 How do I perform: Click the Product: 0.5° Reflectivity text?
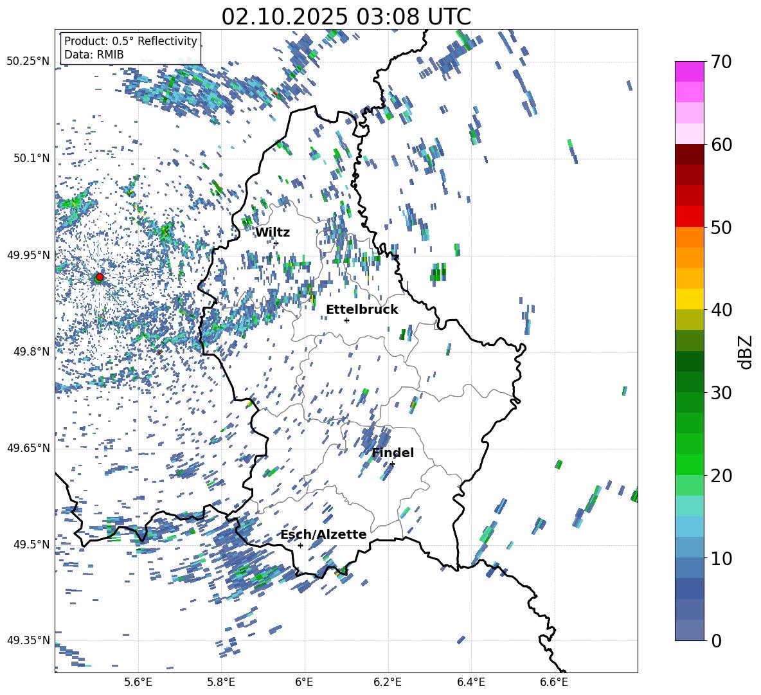[130, 41]
